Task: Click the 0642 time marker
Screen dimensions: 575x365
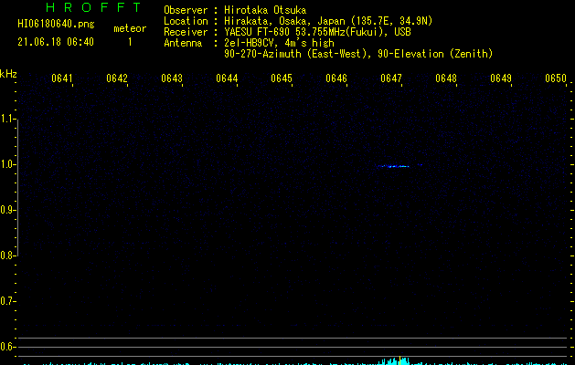Action: [117, 78]
